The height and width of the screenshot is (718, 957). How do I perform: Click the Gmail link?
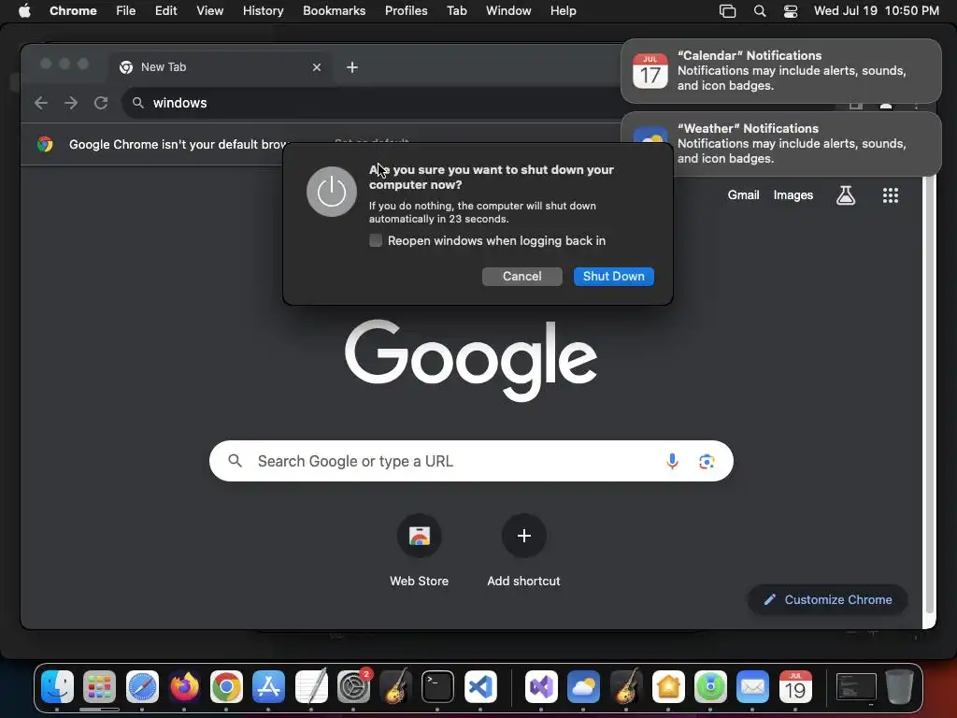743,195
